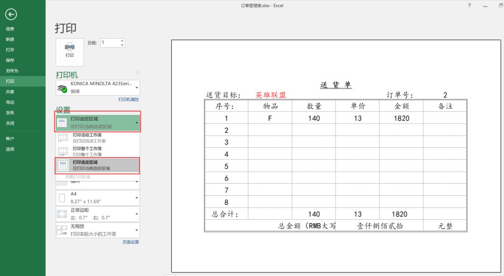504x276 pixels.
Task: Open the printer selection dropdown
Action: click(x=98, y=87)
